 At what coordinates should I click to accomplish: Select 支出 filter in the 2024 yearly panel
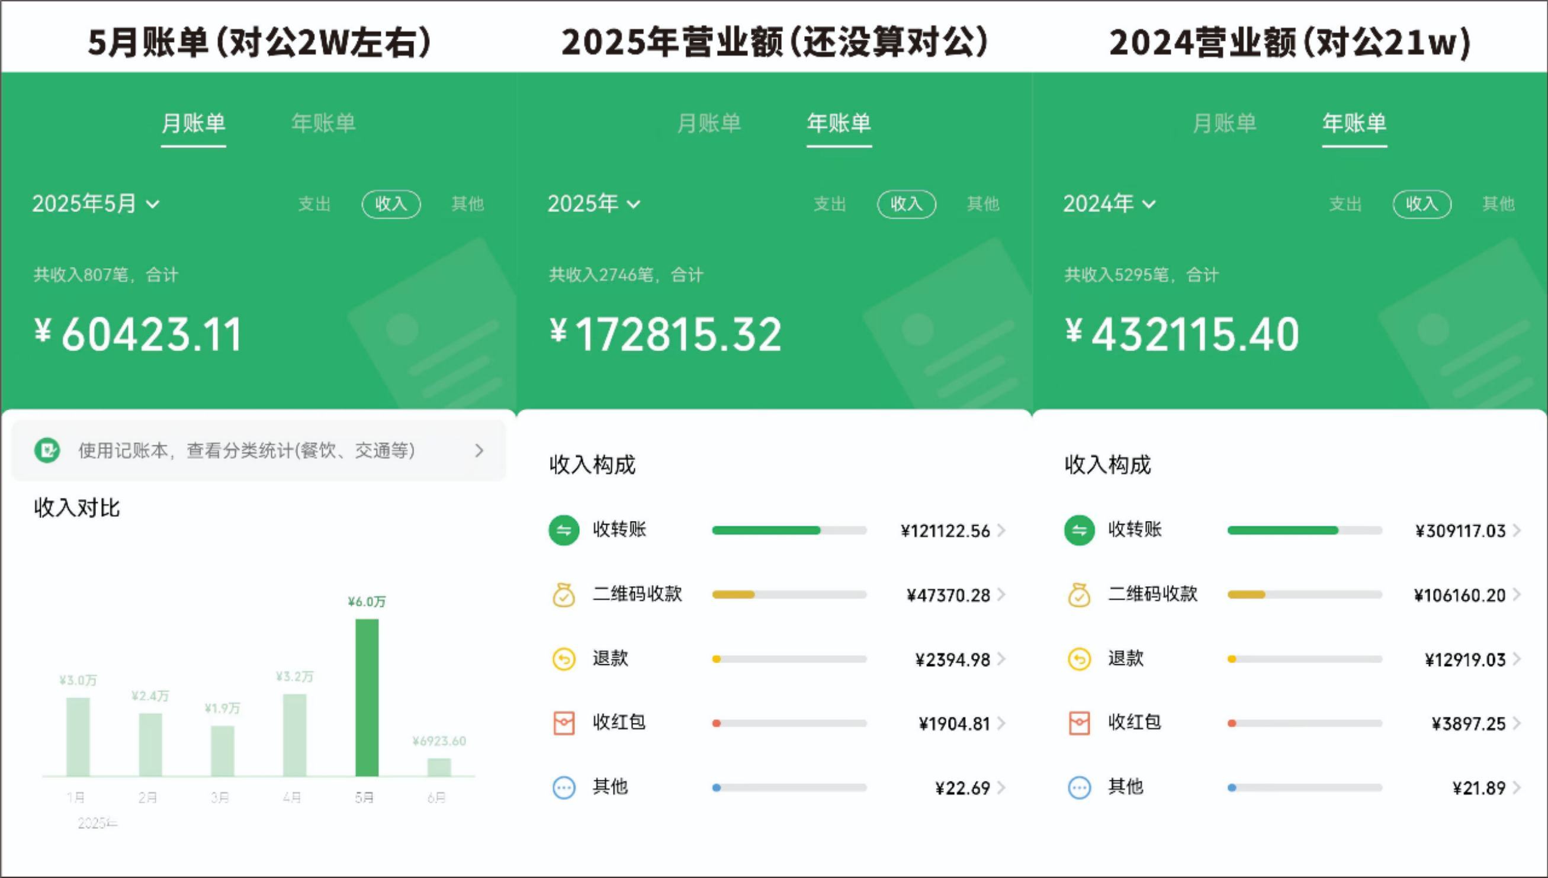(x=1345, y=204)
